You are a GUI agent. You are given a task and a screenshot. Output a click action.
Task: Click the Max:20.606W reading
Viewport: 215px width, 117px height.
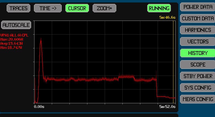click(x=12, y=40)
